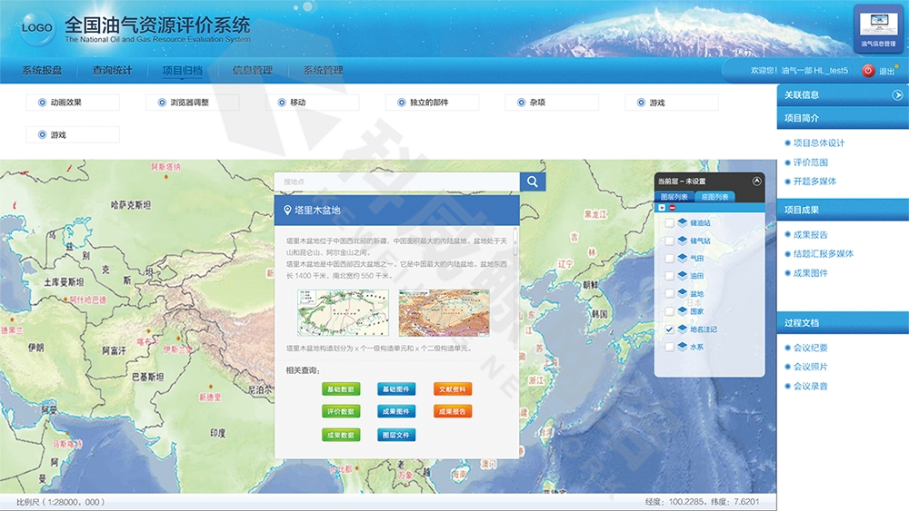909x511 pixels.
Task: Choose the 独立的部件 radio option
Action: (401, 103)
